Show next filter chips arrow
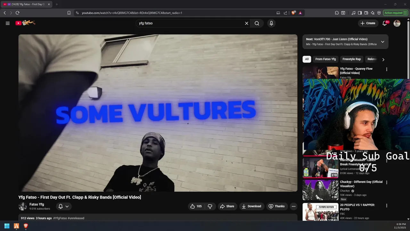Image resolution: width=410 pixels, height=231 pixels. click(383, 59)
